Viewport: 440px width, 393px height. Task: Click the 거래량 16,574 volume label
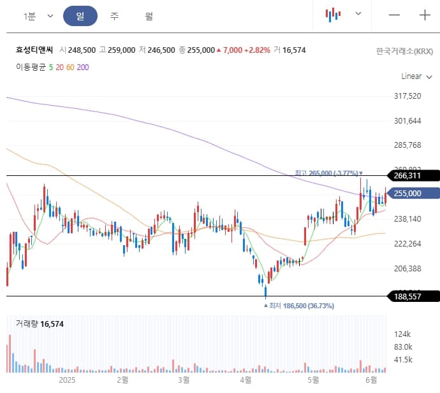[x=40, y=324]
